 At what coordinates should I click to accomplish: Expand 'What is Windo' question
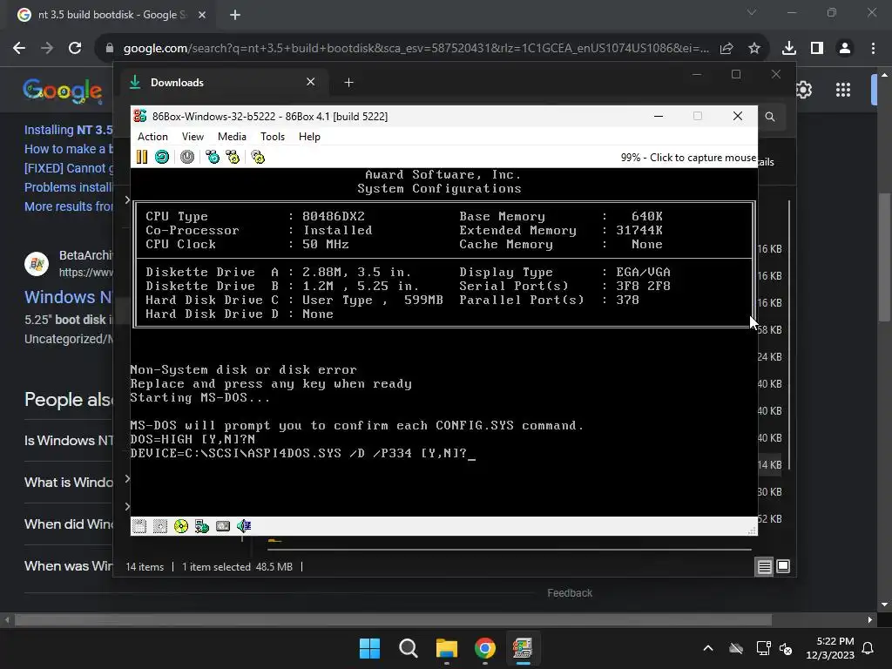coord(68,483)
